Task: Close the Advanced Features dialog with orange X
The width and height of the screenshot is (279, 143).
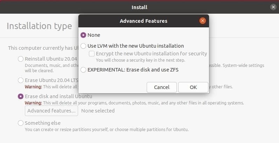Action: click(202, 21)
